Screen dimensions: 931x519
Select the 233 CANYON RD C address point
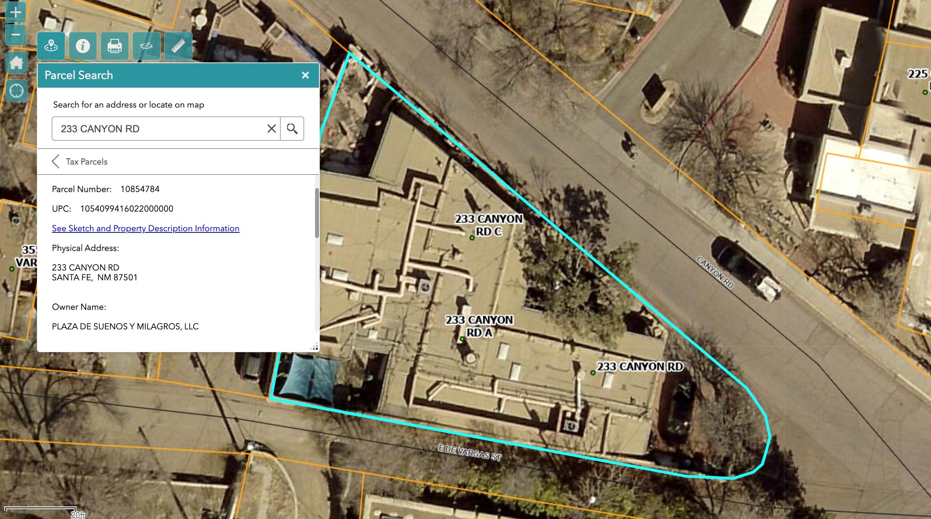coord(472,238)
